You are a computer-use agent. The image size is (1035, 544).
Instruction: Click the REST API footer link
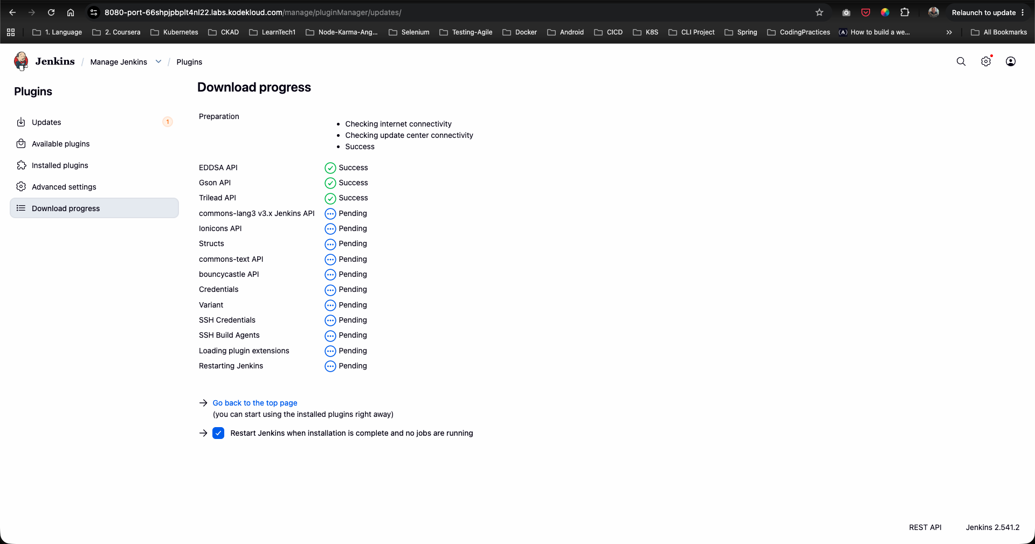click(925, 527)
